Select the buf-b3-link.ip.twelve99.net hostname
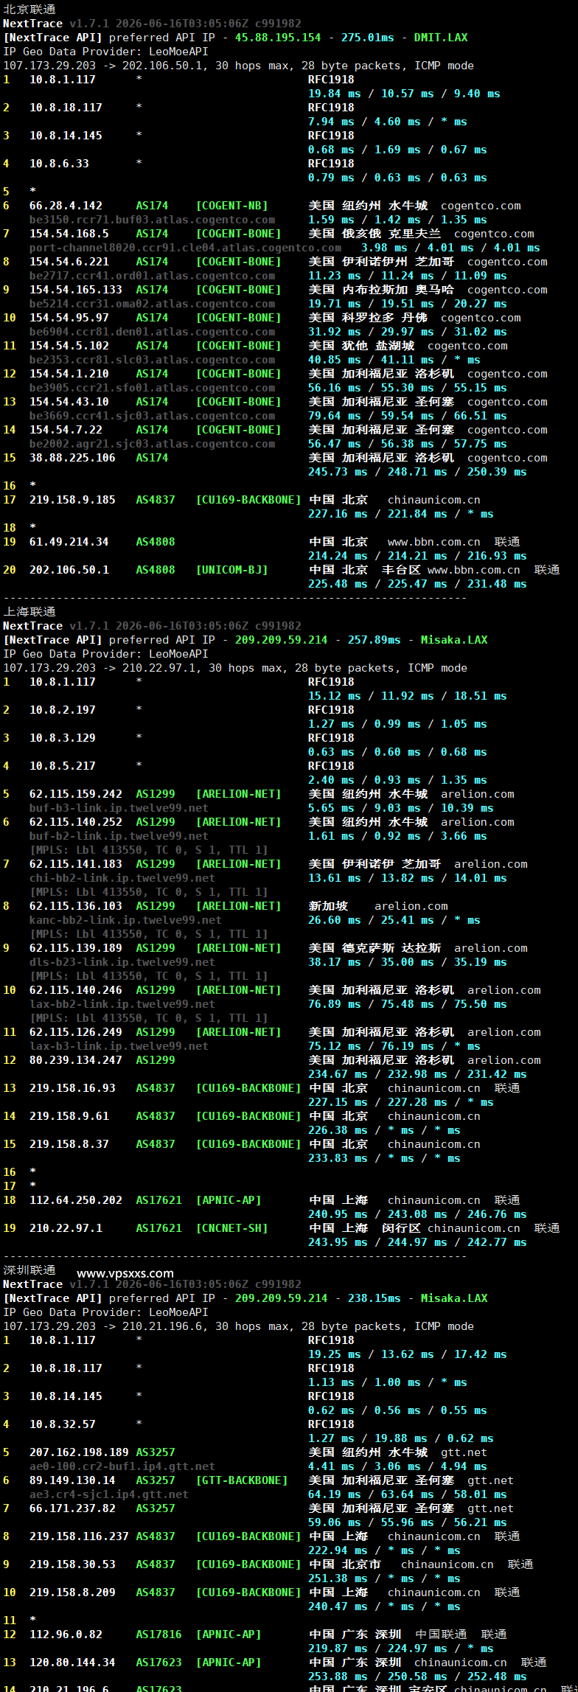This screenshot has height=1692, width=578. (x=119, y=808)
